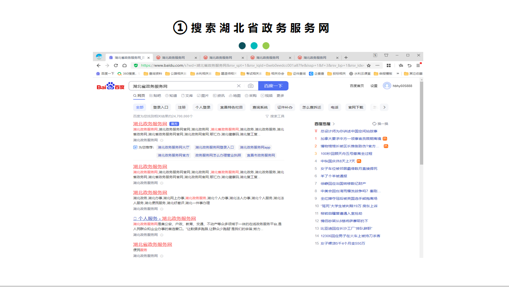Click the Baidu logo
The image size is (509, 287).
click(x=111, y=86)
